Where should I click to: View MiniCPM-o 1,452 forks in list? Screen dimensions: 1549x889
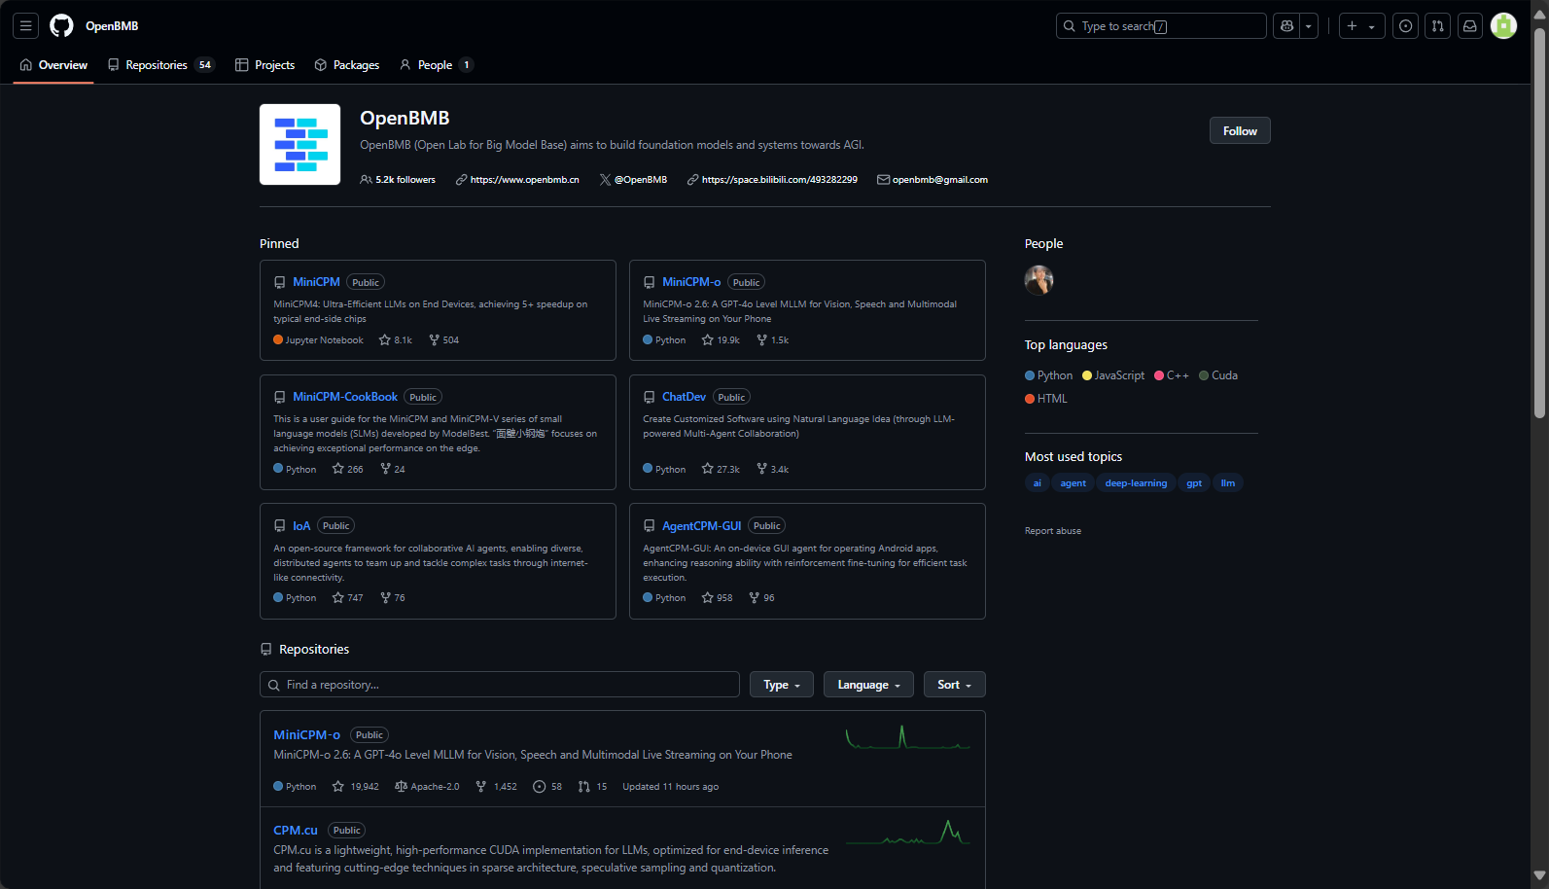tap(496, 787)
